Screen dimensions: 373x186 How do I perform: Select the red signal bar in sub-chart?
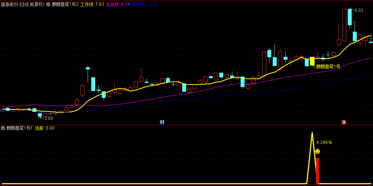point(317,171)
